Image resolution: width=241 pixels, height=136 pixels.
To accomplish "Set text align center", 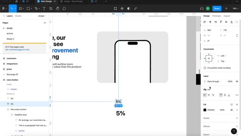I will [x=209, y=95].
